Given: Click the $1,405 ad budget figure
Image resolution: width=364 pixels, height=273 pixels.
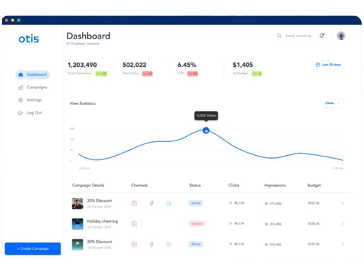Looking at the screenshot, I should (242, 65).
